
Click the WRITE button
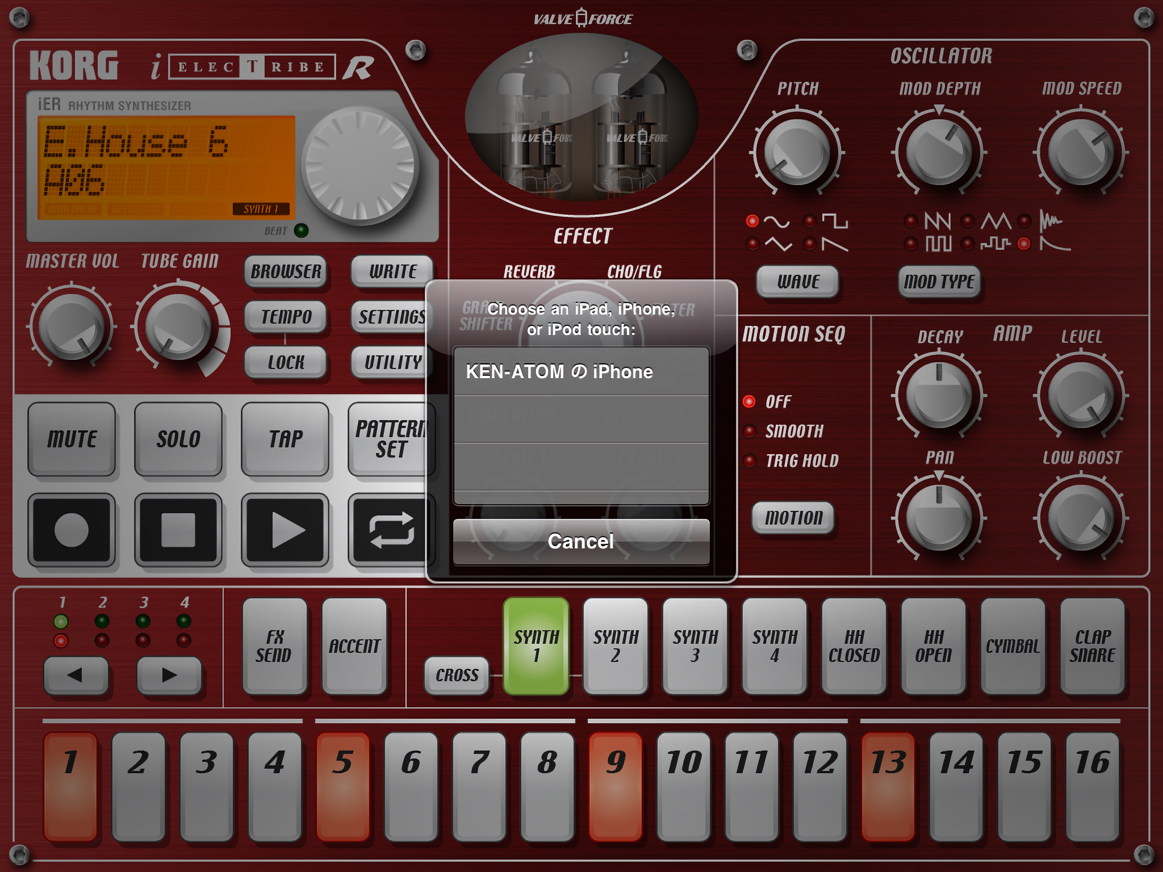point(392,271)
